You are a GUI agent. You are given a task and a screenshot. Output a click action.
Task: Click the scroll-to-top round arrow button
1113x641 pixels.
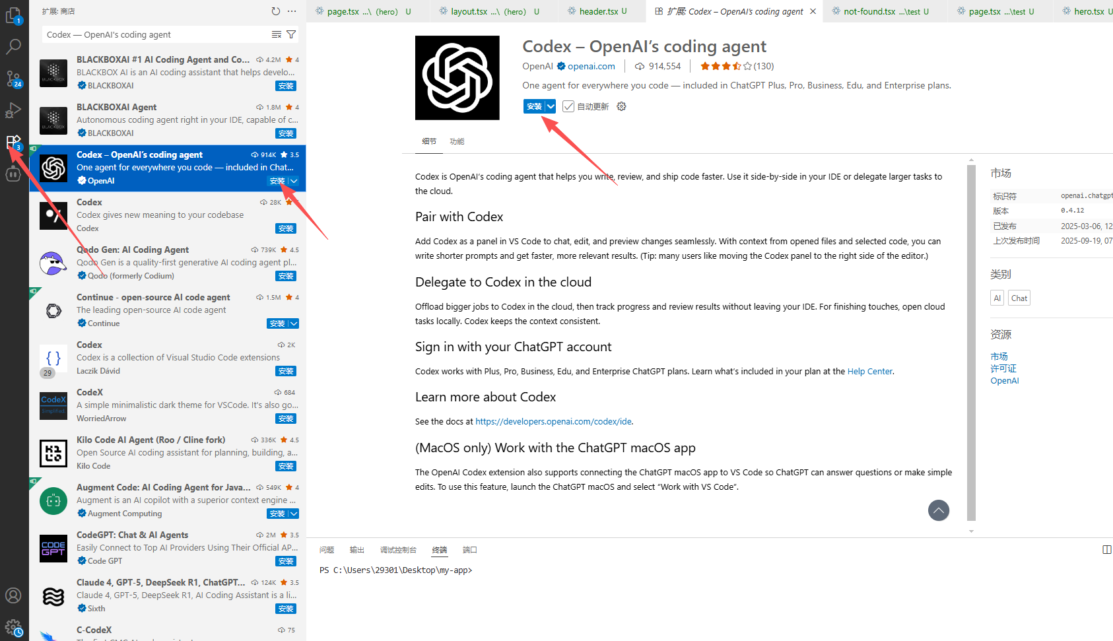938,510
